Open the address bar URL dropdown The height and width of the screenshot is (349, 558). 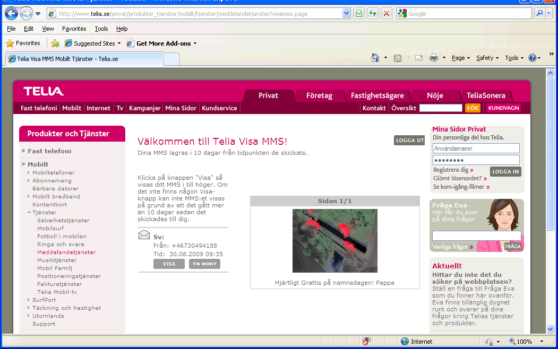(x=346, y=13)
